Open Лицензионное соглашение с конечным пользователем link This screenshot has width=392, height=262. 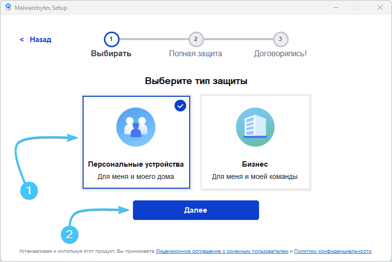pyautogui.click(x=222, y=251)
